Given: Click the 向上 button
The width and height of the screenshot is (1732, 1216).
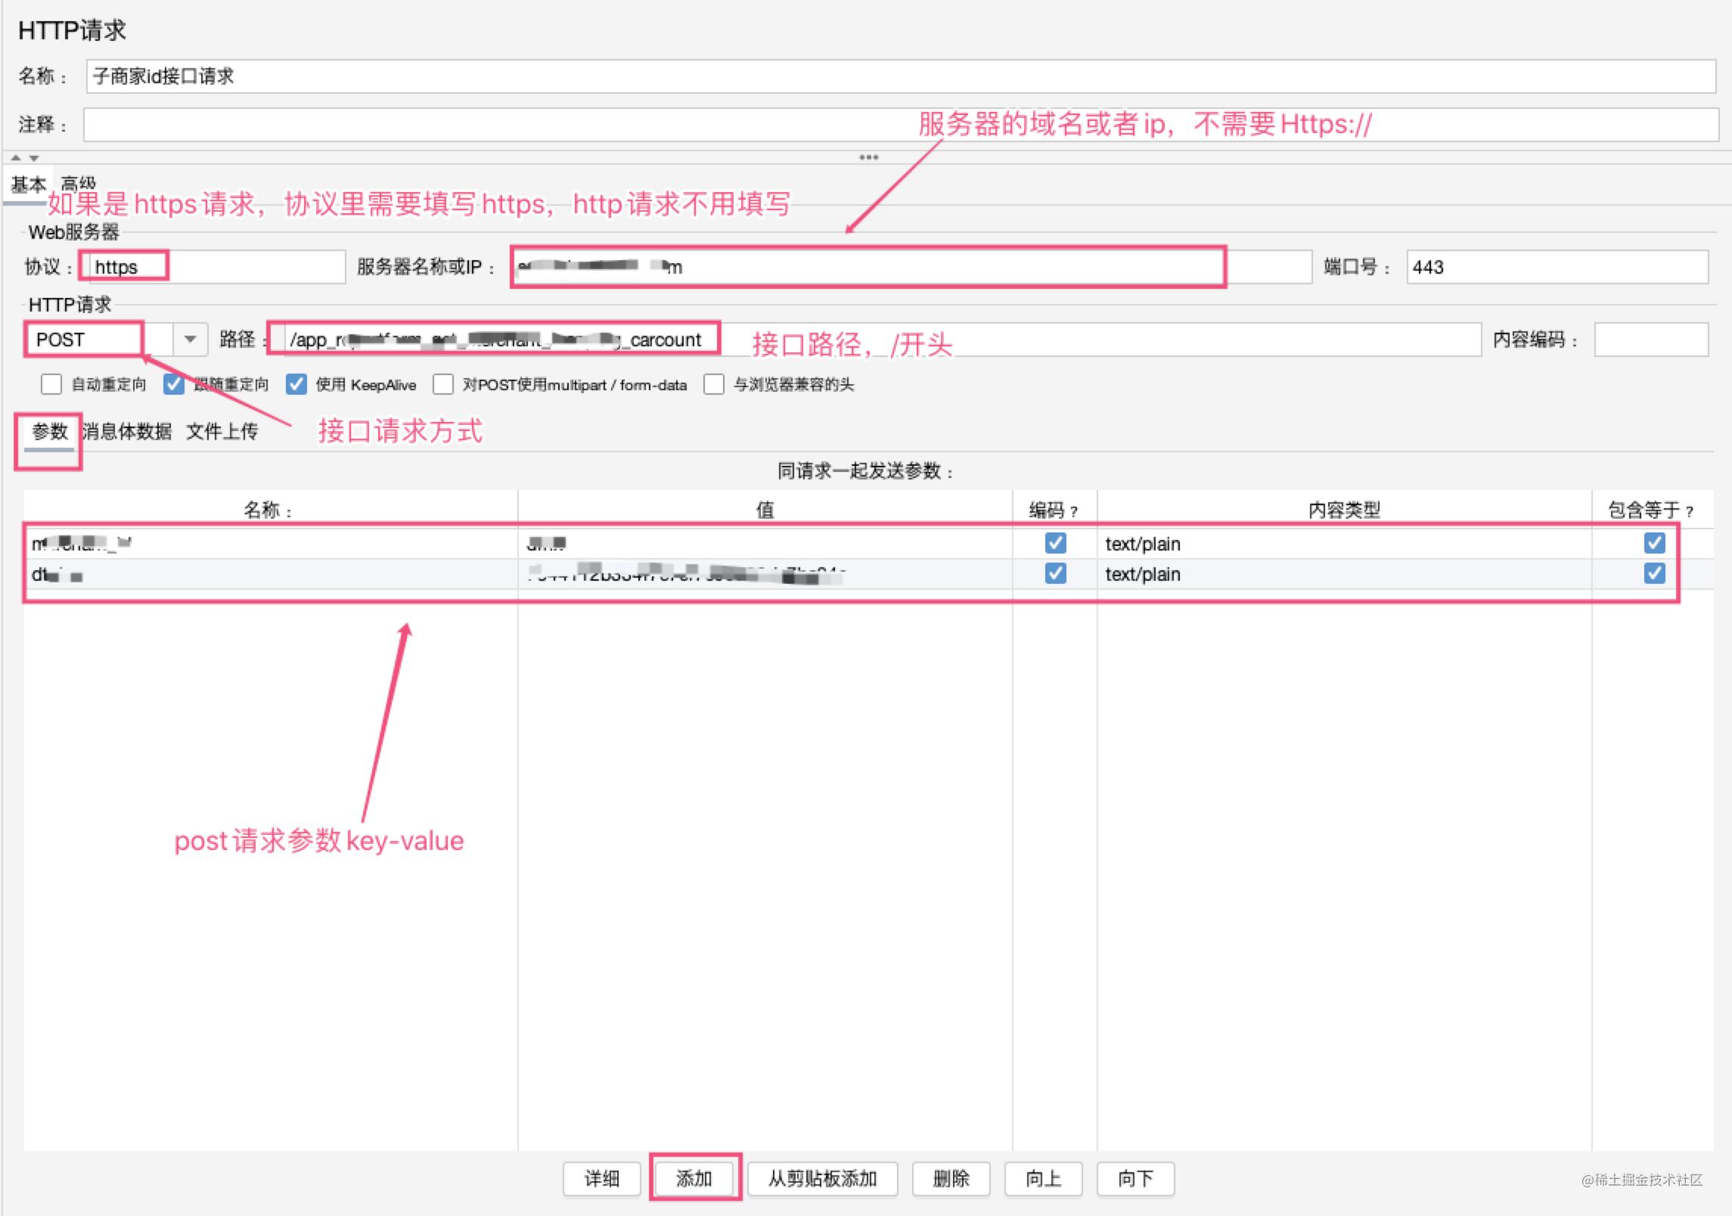Looking at the screenshot, I should tap(1043, 1178).
